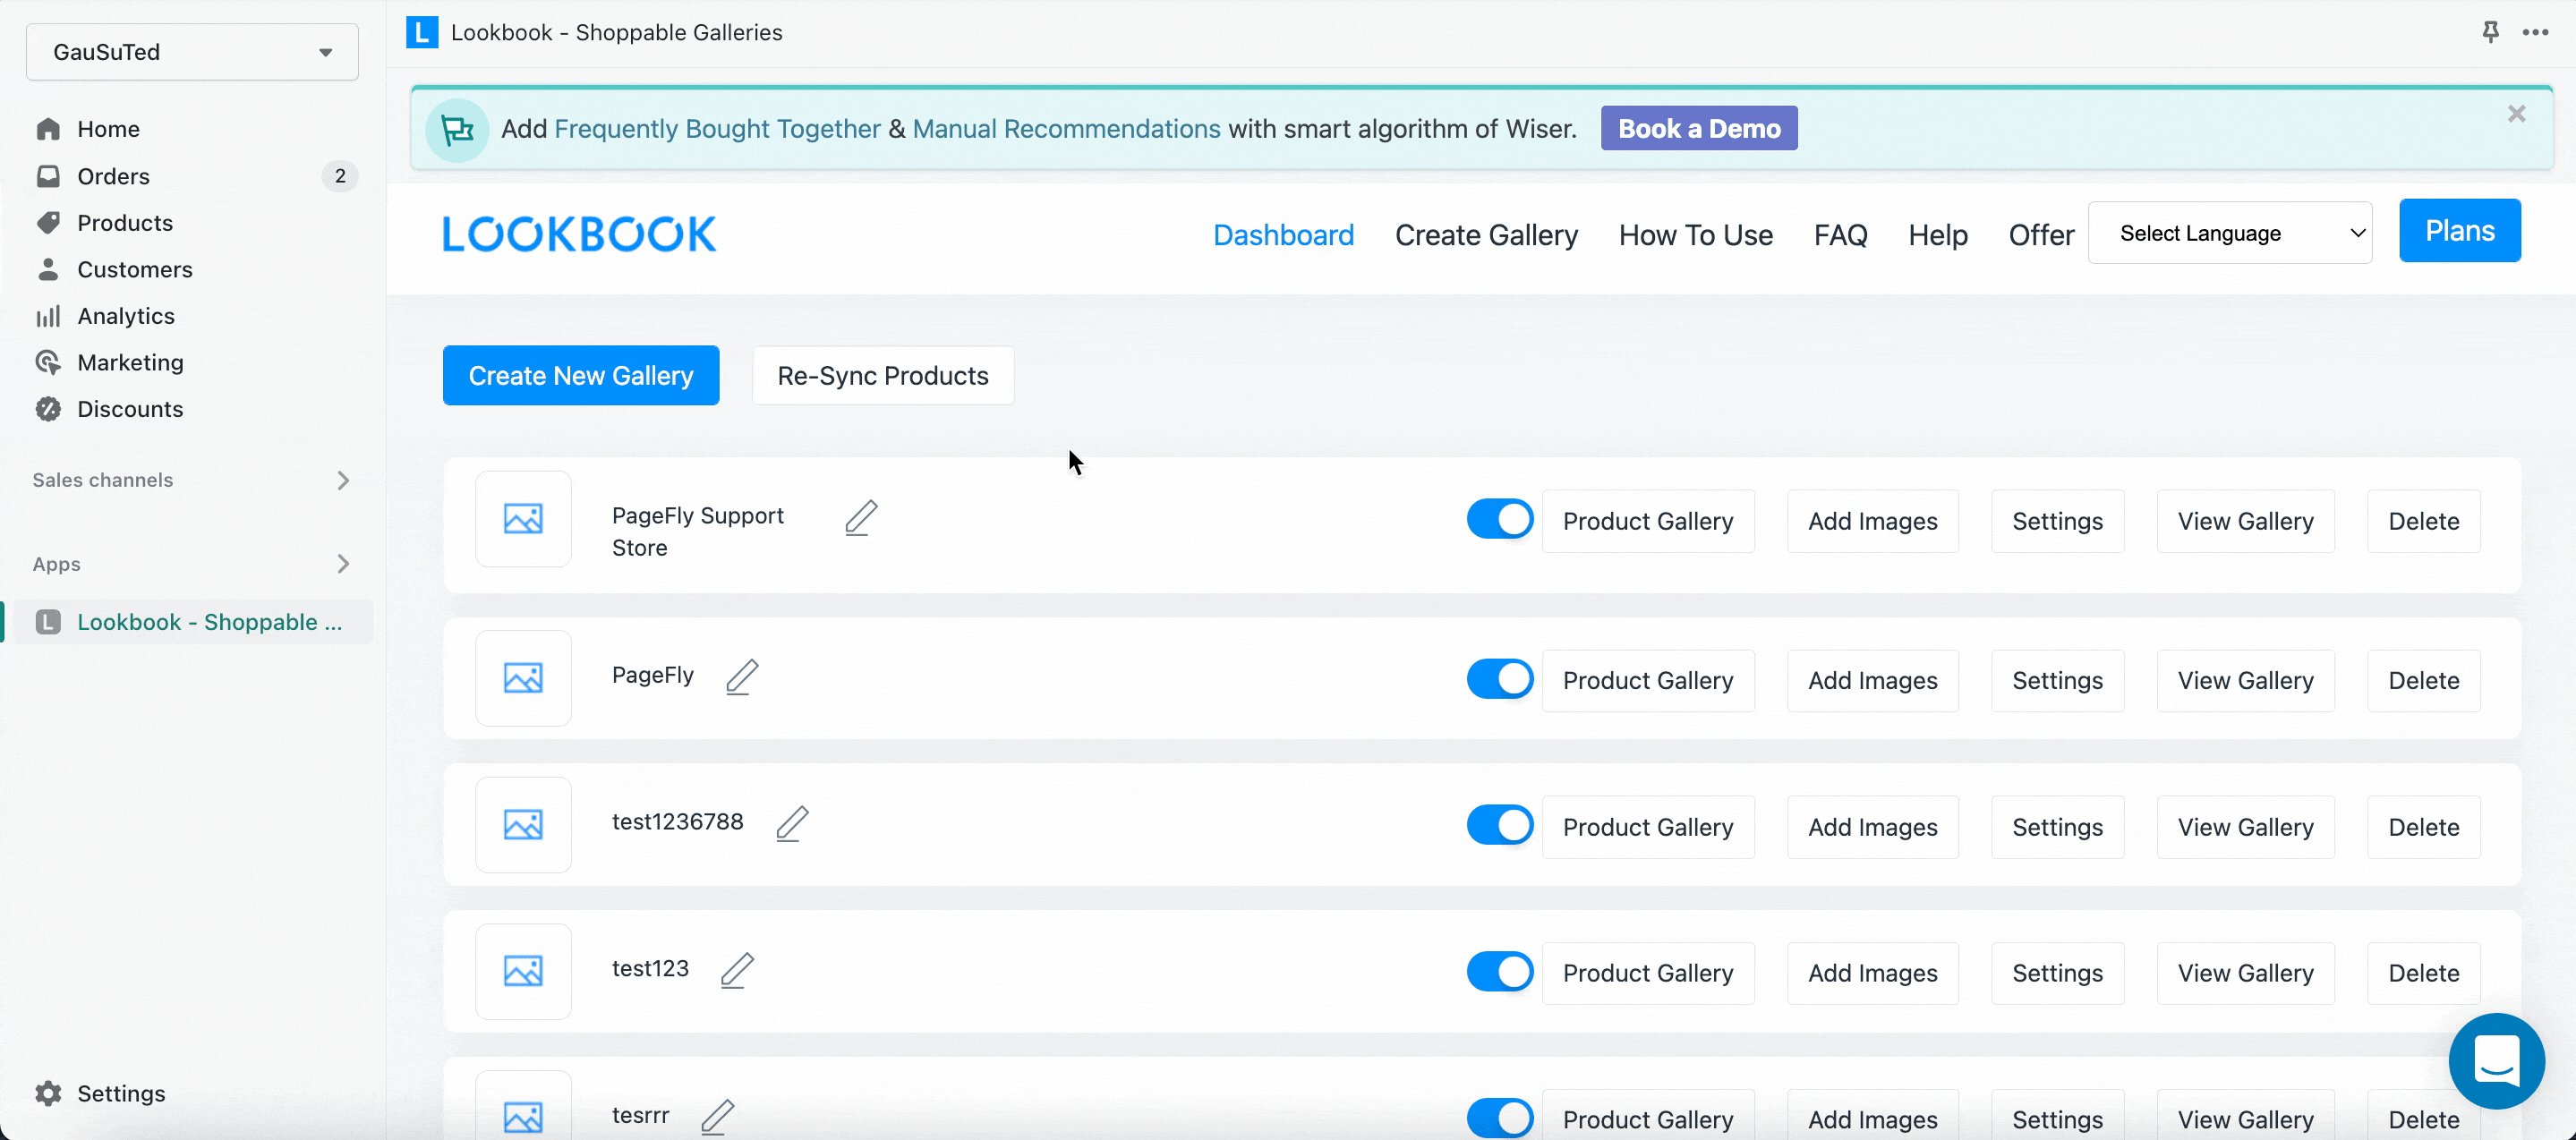Open Discounts in the sidebar

(130, 409)
